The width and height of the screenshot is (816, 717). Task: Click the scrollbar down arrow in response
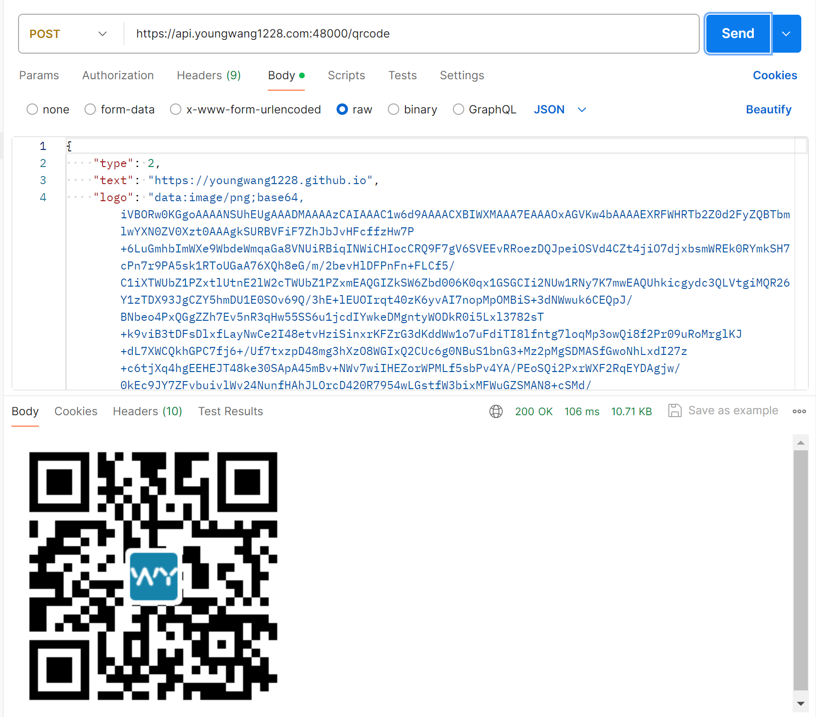point(801,704)
